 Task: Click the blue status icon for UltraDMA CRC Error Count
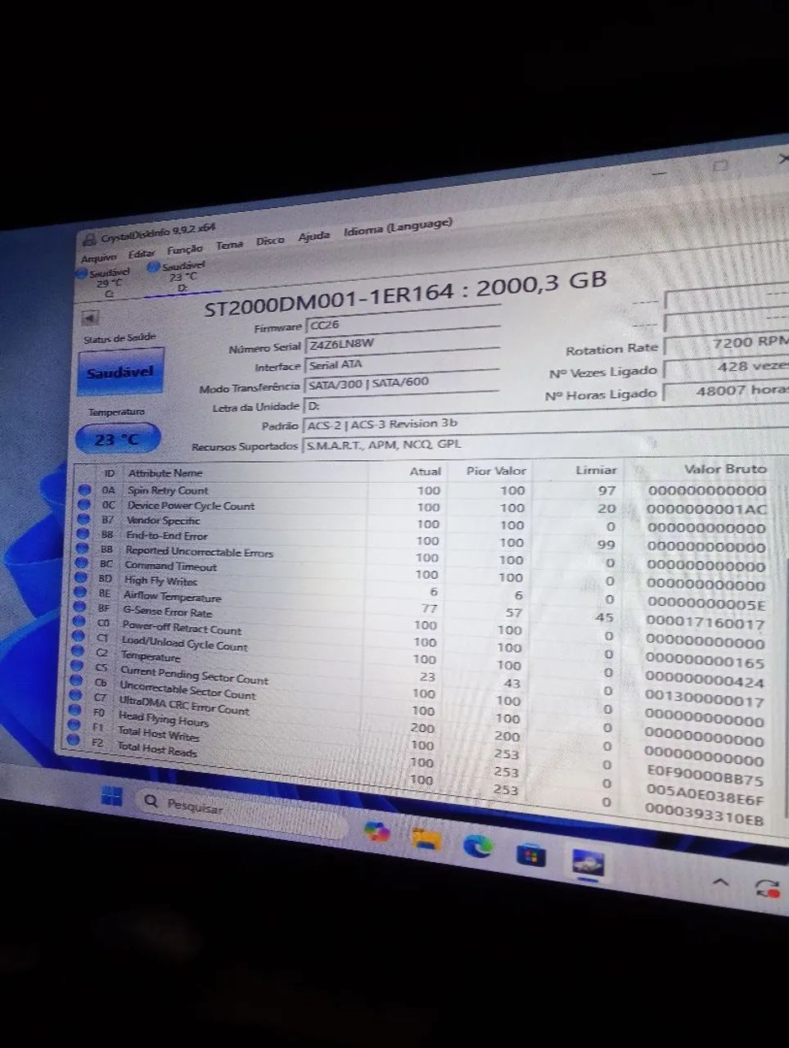(x=75, y=695)
